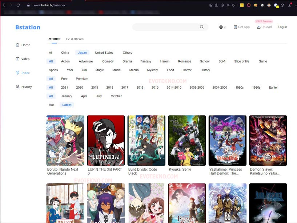
Task: Expand the language globe dropdown
Action: (222, 27)
